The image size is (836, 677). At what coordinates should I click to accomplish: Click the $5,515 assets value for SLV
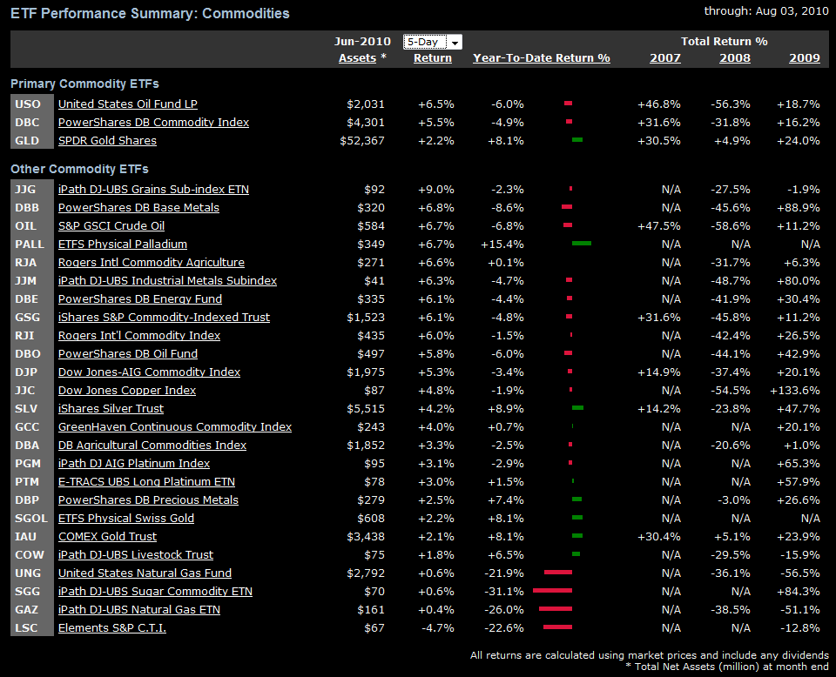366,408
